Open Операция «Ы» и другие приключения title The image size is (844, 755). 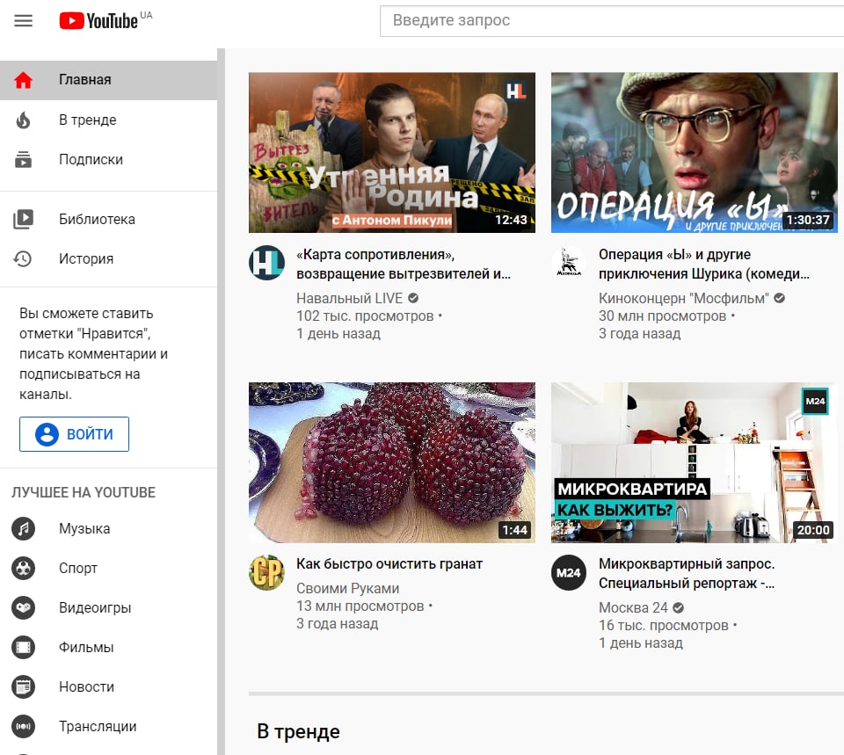tap(704, 265)
